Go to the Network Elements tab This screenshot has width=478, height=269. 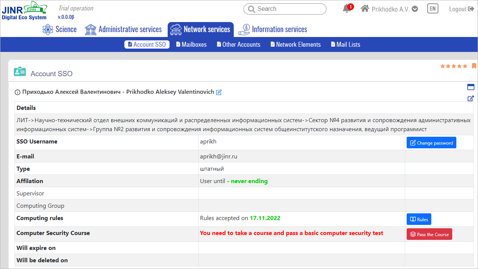point(295,44)
